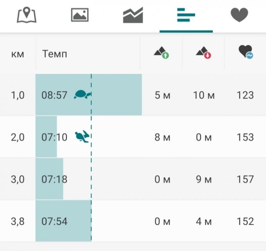Viewport: 266px width, 251px height.
Task: Click the Темп column header
Action: point(54,54)
